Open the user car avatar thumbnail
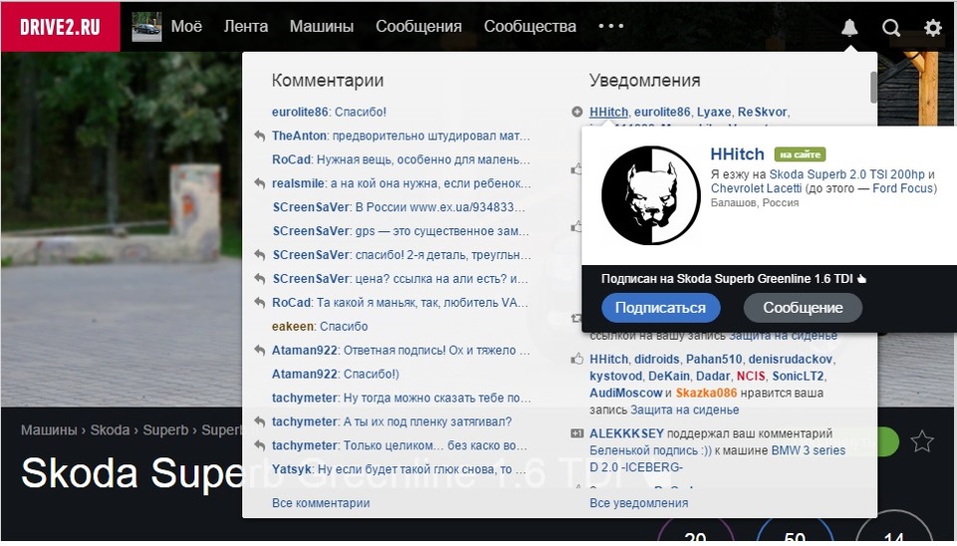The width and height of the screenshot is (957, 546). (147, 27)
